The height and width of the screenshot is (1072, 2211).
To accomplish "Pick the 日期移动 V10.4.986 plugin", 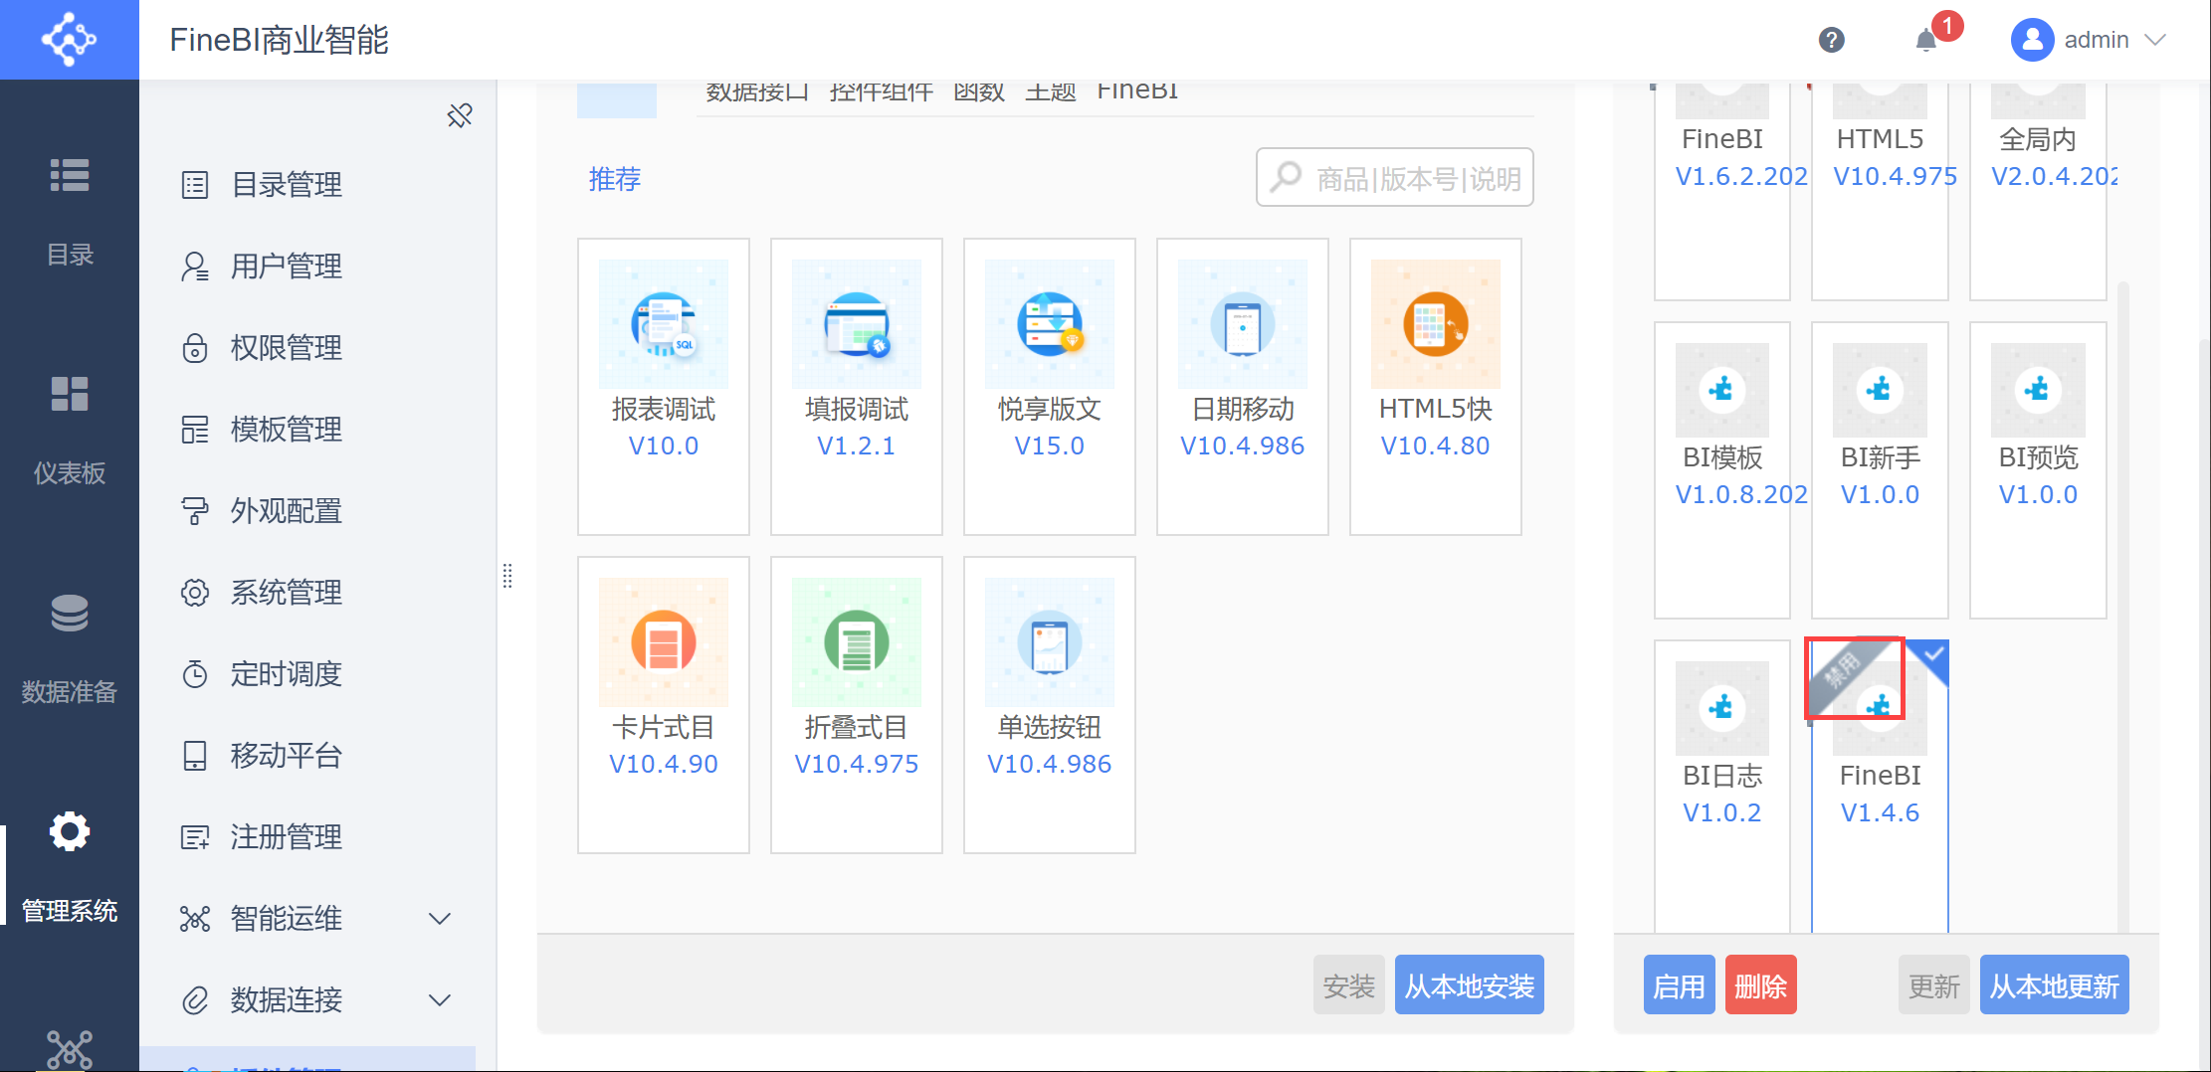I will coord(1243,387).
